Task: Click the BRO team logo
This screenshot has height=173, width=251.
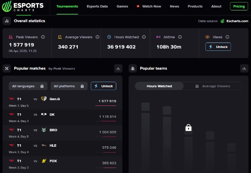Action: click(x=44, y=130)
